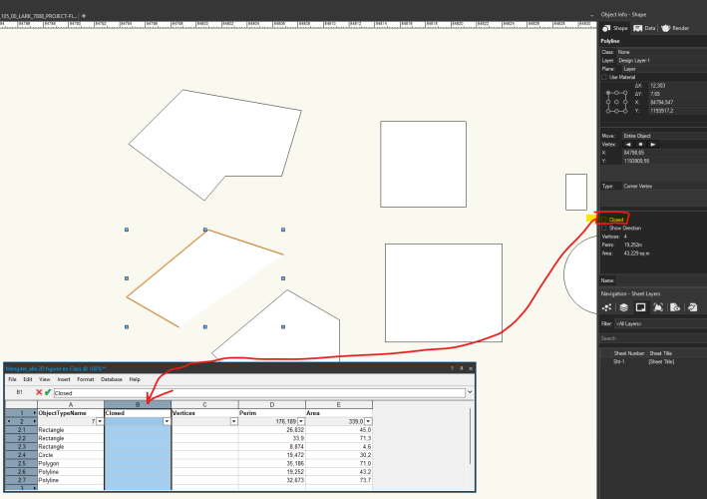Image resolution: width=707 pixels, height=499 pixels.
Task: Open the Classes icon in Navigation palette
Action: (605, 307)
